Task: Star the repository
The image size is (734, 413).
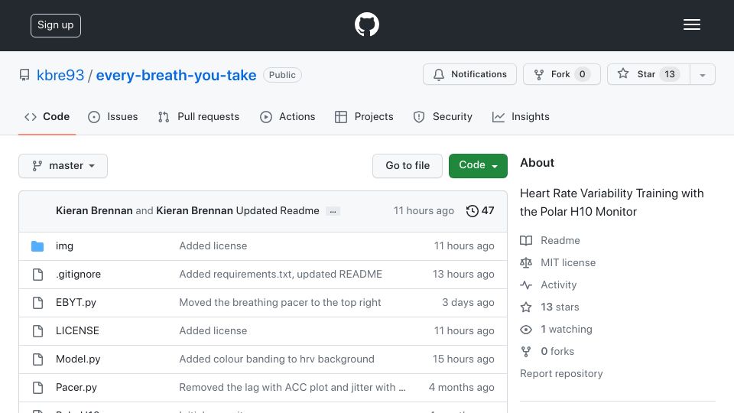Action: (x=648, y=74)
